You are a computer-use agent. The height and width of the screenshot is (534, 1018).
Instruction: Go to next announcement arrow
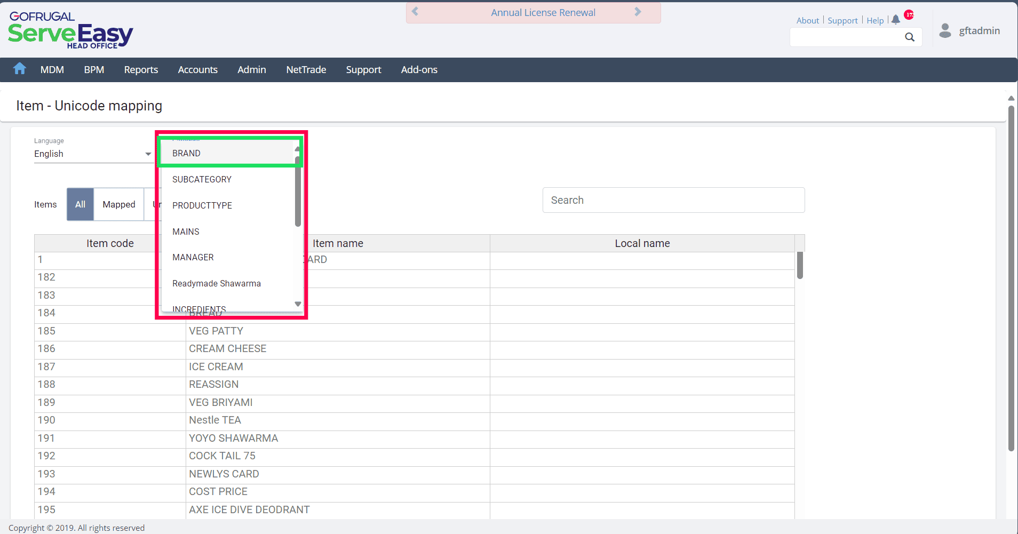(638, 12)
